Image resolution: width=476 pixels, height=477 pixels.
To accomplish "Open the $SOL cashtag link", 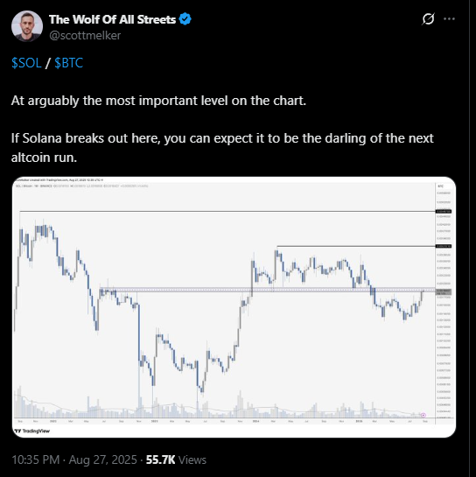I will pyautogui.click(x=26, y=63).
